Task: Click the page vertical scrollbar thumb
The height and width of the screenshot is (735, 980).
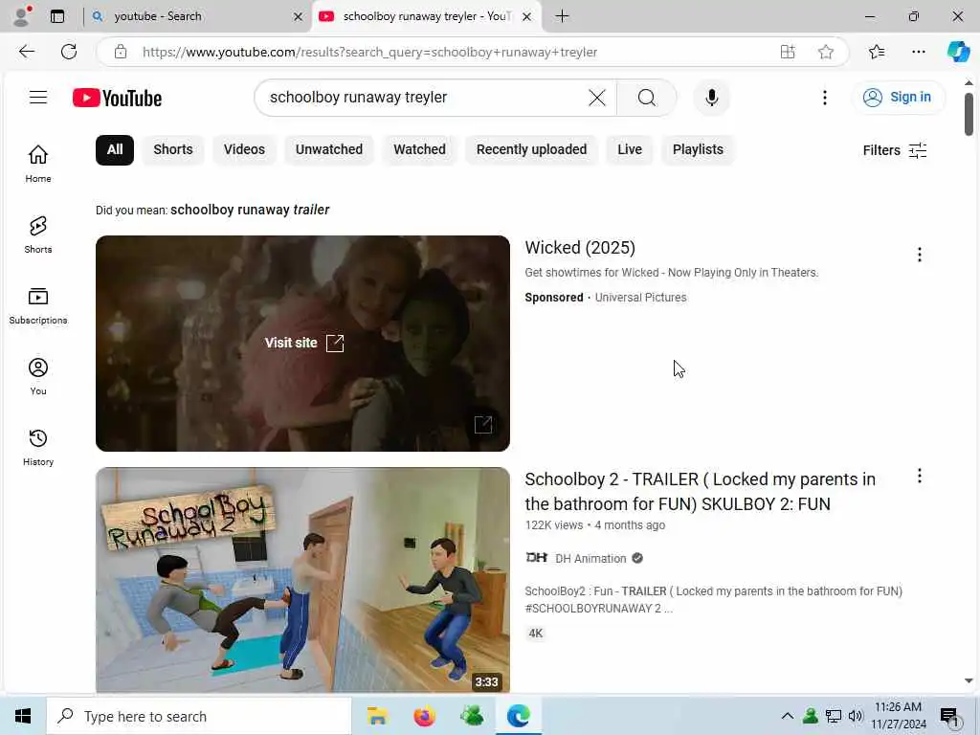Action: pos(969,114)
